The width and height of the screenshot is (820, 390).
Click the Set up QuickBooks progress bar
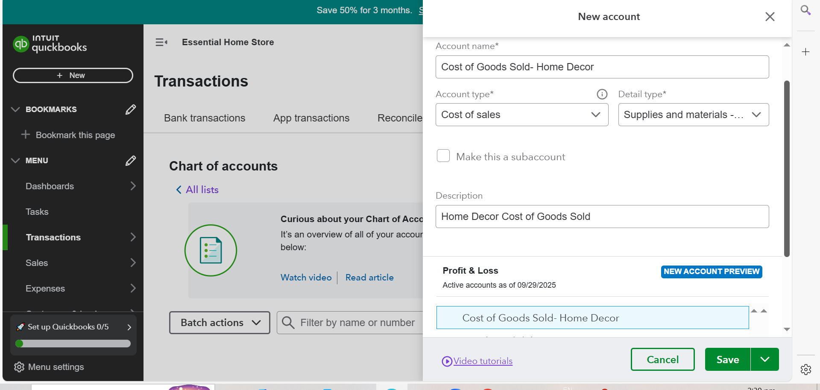(x=73, y=344)
